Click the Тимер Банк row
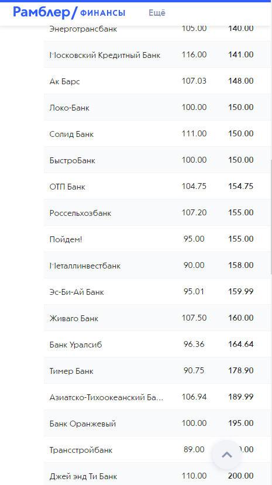The width and height of the screenshot is (272, 485). (x=158, y=370)
